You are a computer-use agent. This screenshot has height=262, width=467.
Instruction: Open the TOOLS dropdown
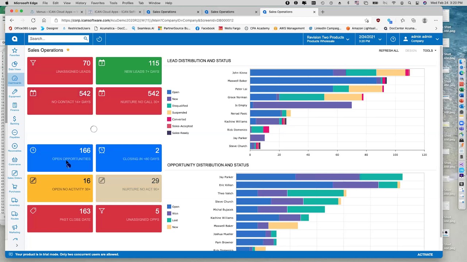[429, 51]
